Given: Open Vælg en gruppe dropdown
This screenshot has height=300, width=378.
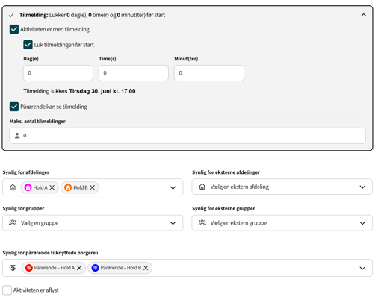Looking at the screenshot, I should [x=93, y=223].
